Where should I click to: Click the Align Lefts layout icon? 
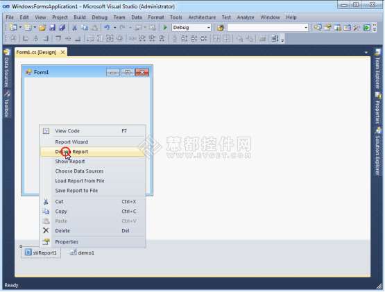click(x=26, y=39)
